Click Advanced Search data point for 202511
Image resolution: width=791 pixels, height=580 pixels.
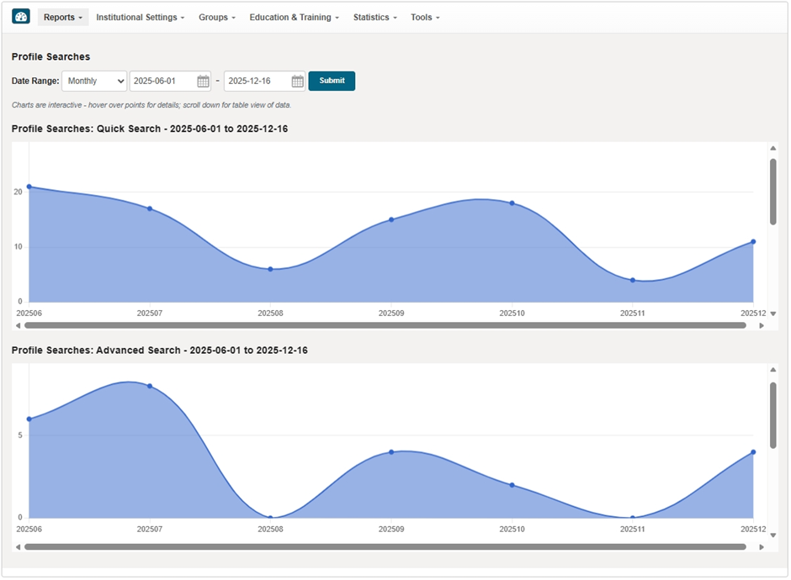[x=633, y=518]
